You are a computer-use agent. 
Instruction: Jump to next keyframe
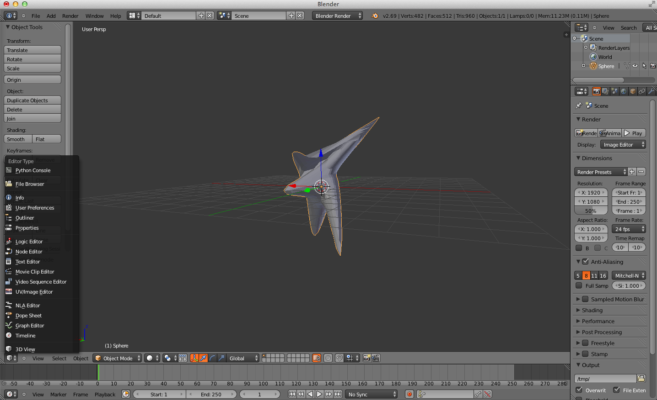click(x=328, y=394)
